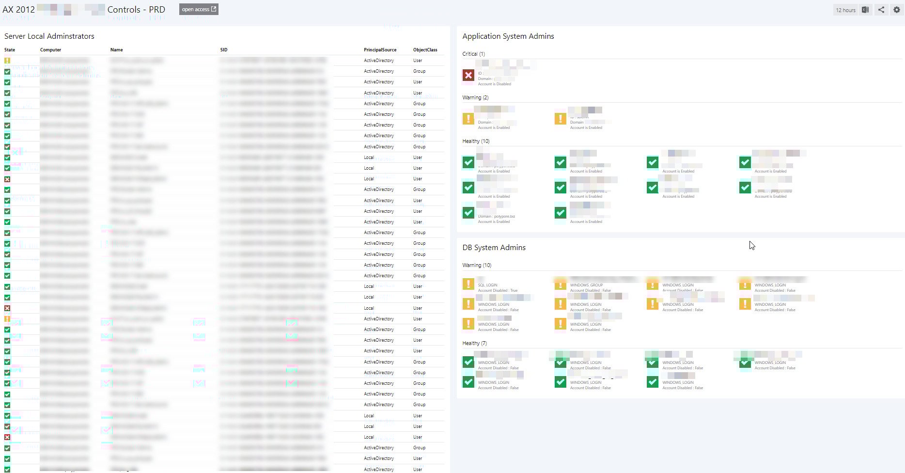Click the red Critical status icon under Application System Admins

click(x=468, y=75)
